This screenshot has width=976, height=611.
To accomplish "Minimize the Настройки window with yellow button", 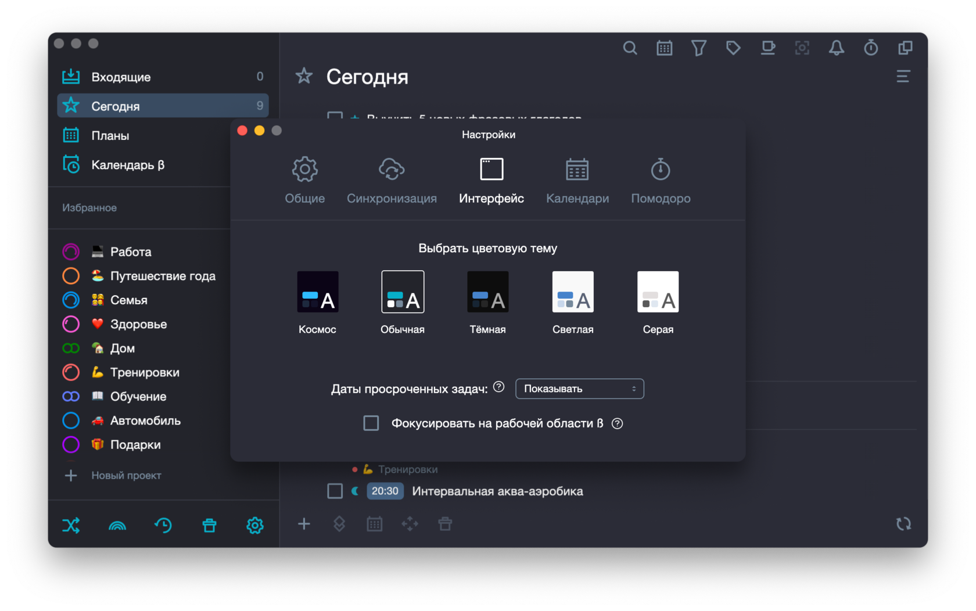I will [x=260, y=131].
